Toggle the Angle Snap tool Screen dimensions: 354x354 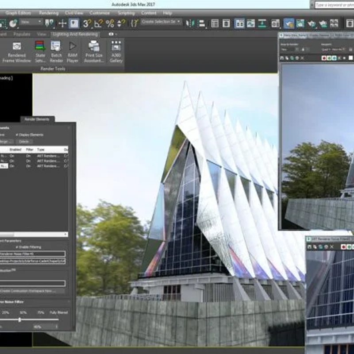pyautogui.click(x=98, y=23)
